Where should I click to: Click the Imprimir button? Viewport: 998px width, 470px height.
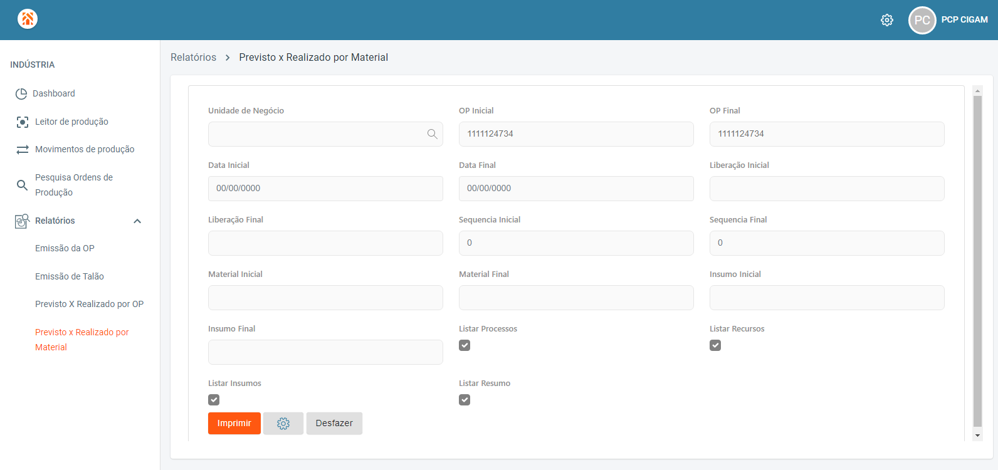[x=234, y=424]
